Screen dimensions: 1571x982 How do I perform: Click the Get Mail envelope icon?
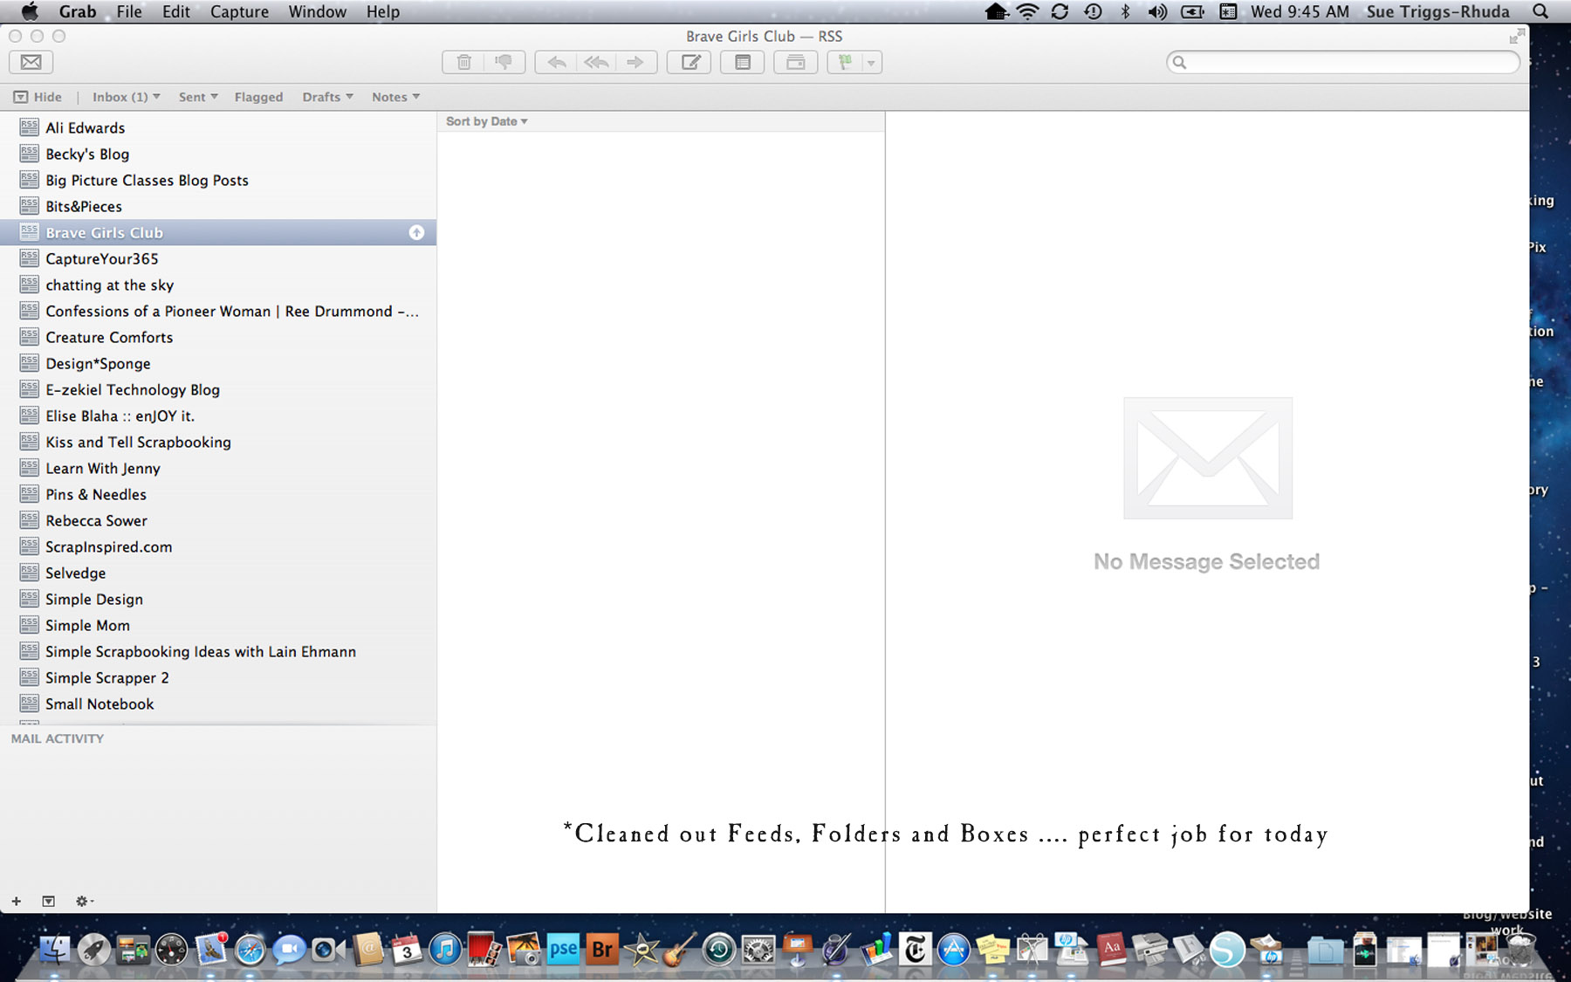[31, 62]
